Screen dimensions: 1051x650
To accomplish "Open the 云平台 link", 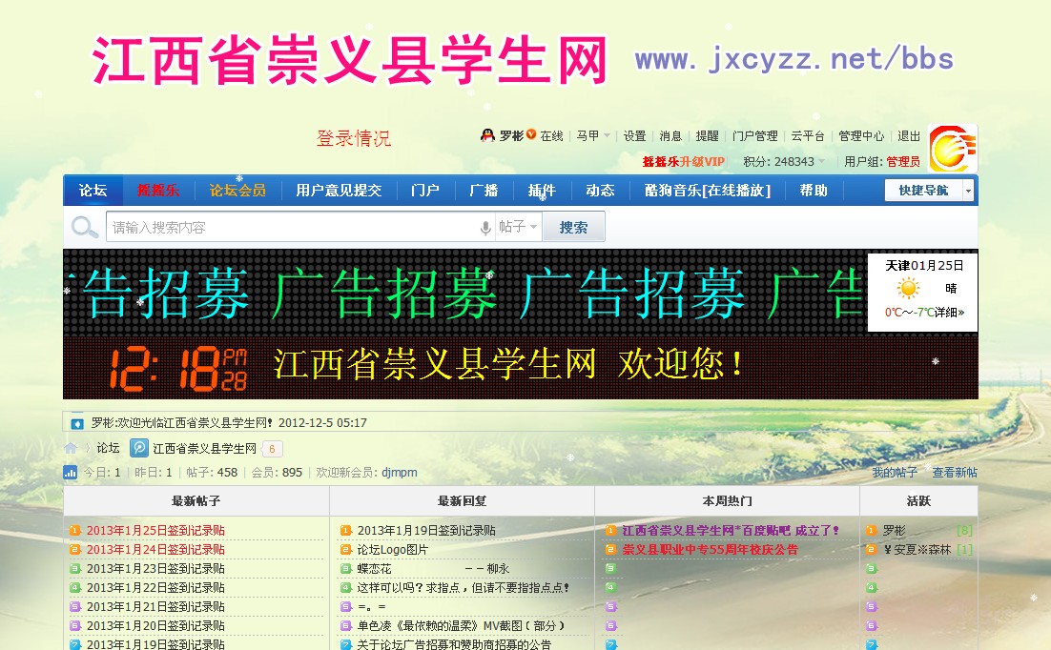I will coord(808,136).
